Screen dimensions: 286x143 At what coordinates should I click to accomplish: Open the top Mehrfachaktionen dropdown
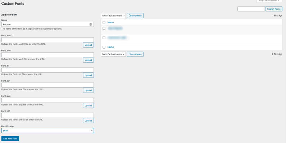point(113,16)
